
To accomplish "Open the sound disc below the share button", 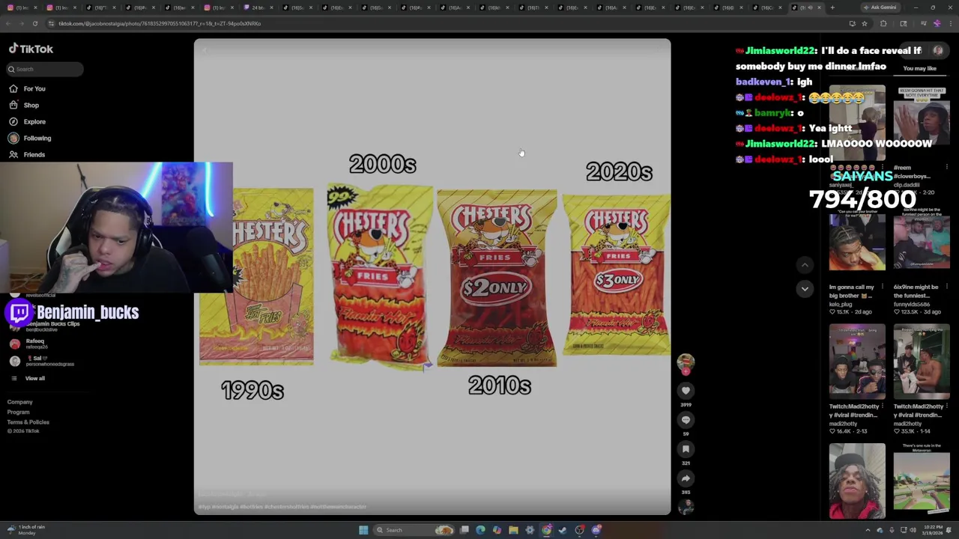I will click(686, 507).
